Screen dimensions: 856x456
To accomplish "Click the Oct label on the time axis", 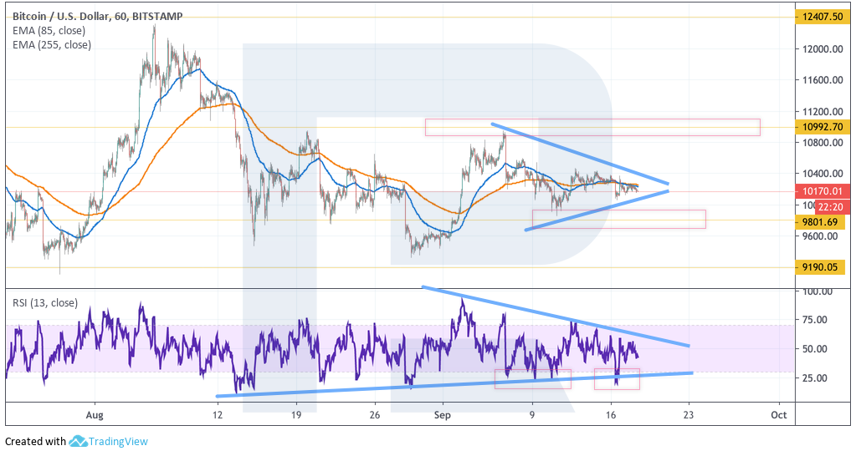I will (778, 414).
